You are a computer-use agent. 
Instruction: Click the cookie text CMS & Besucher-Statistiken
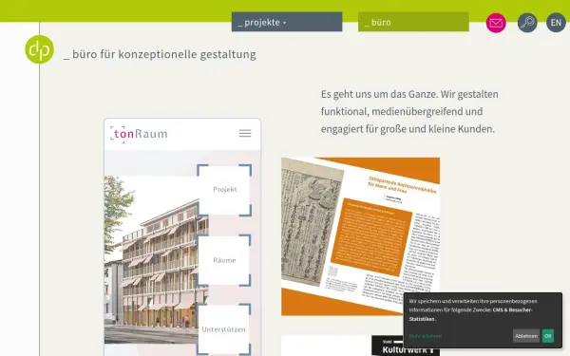(x=471, y=314)
